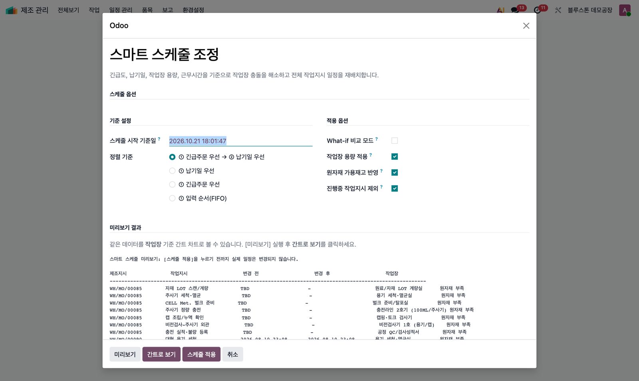The width and height of the screenshot is (639, 381).
Task: Uncheck 원자재 가용재고 반영 checkbox
Action: [x=395, y=172]
